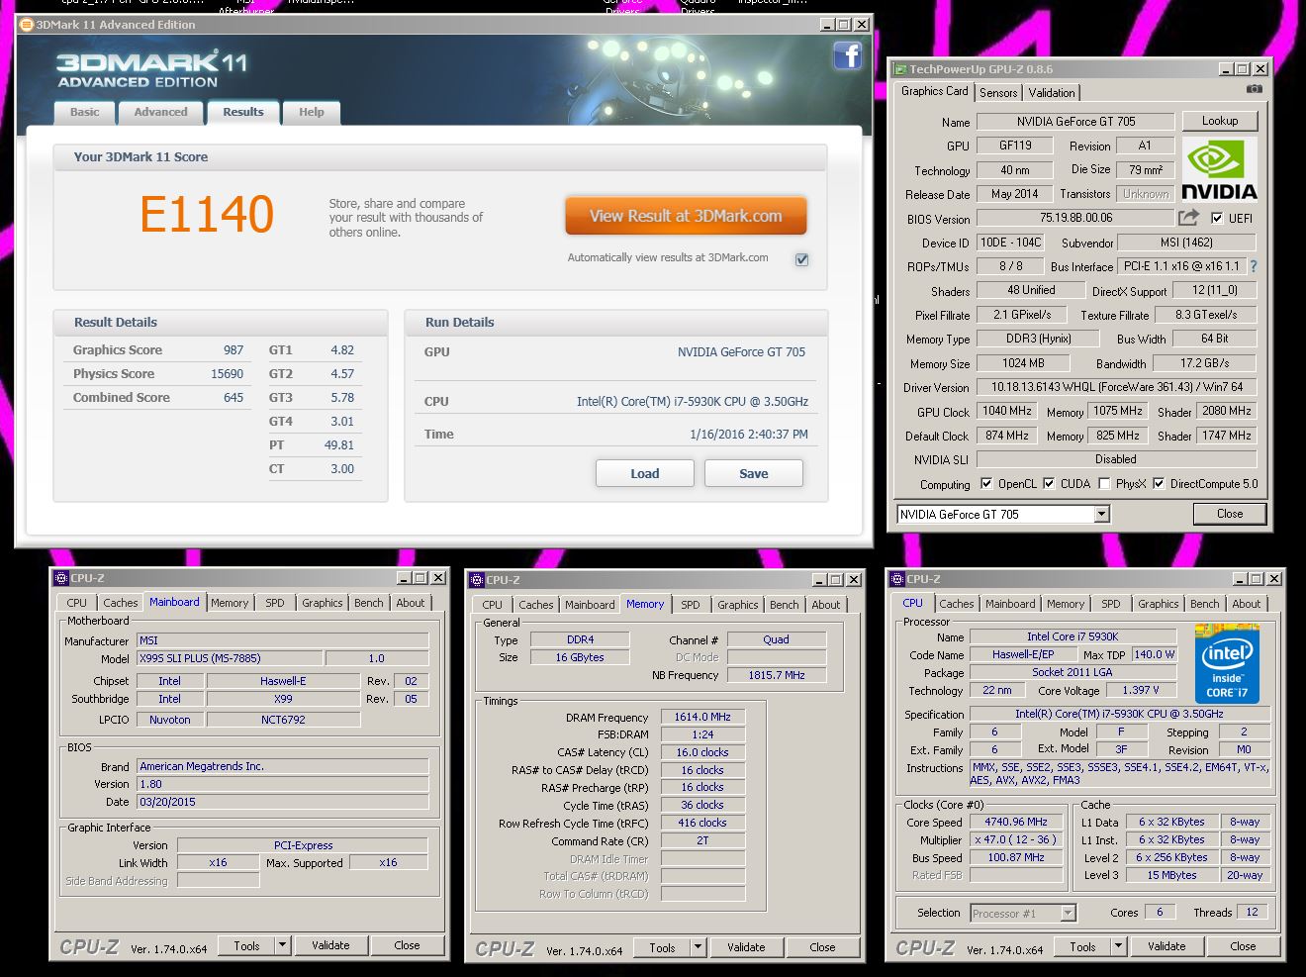1306x977 pixels.
Task: Open Tools dropdown arrow in CPU tab CPU-Z window
Action: coord(1118,946)
